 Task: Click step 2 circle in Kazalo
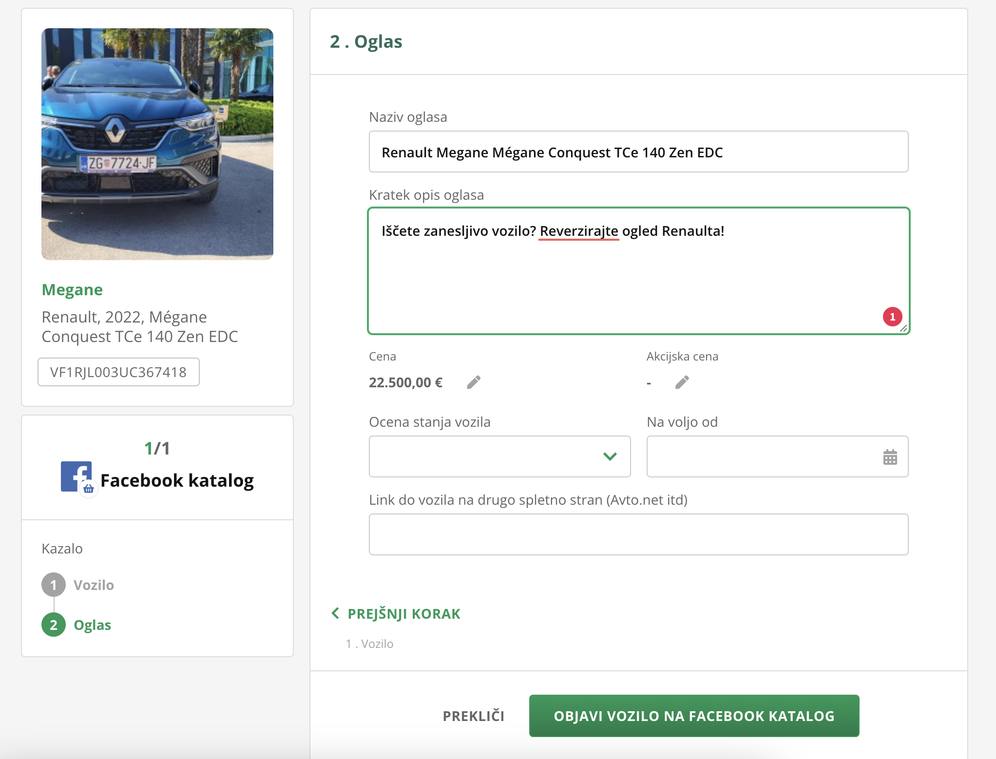click(54, 625)
